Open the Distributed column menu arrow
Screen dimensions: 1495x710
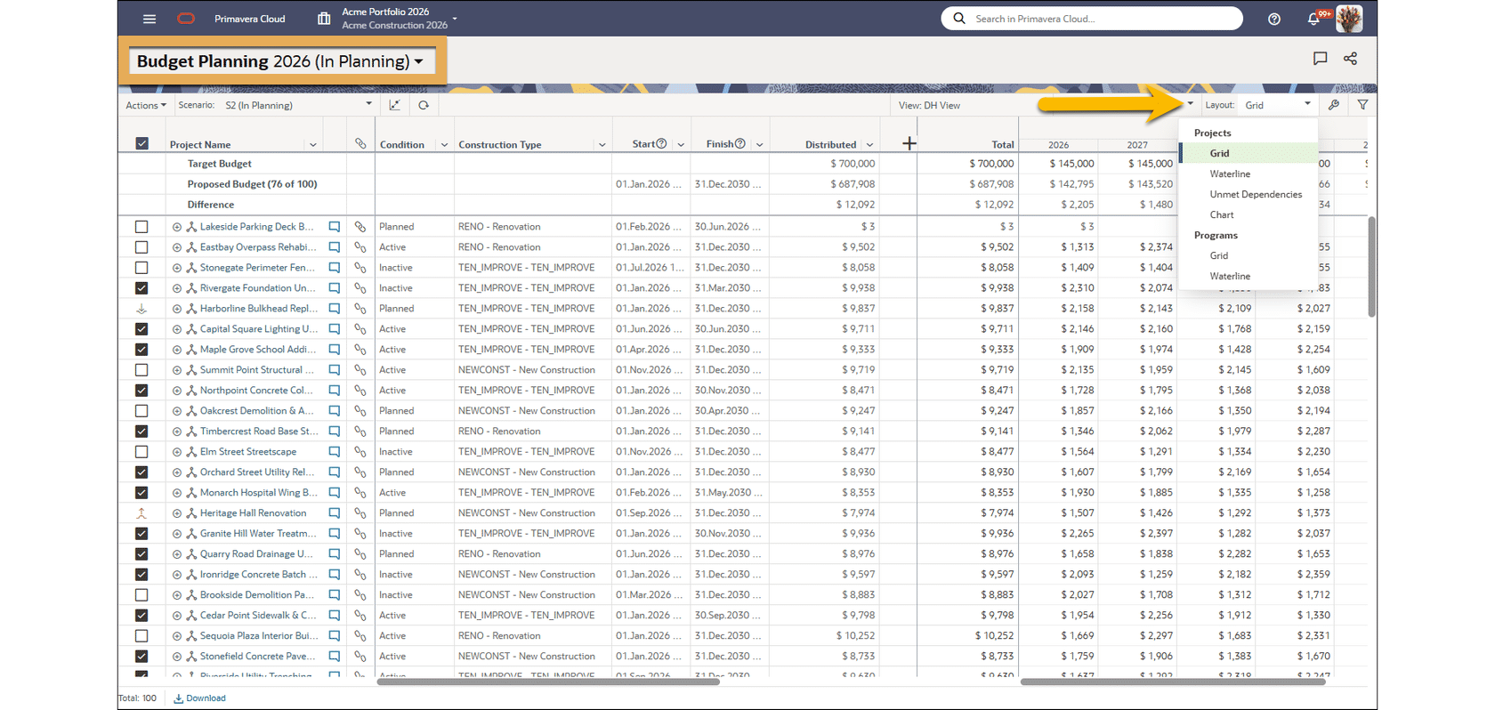click(x=870, y=145)
